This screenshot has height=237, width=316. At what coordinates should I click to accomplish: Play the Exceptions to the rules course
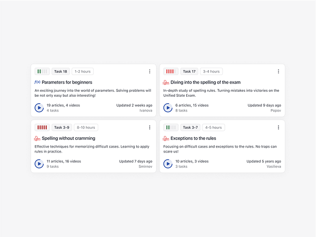click(168, 163)
